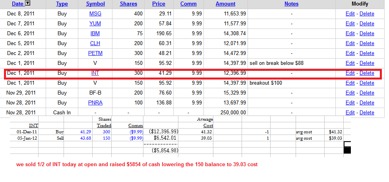The height and width of the screenshot is (182, 389).
Task: Select the 43.68 sell price cell
Action: pyautogui.click(x=85, y=138)
